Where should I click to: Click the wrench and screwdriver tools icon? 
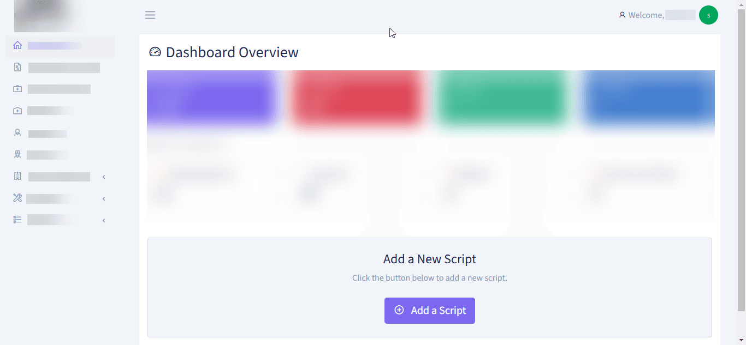(17, 198)
